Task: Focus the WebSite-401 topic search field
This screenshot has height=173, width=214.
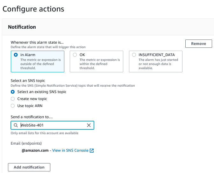Action: [x=53, y=125]
